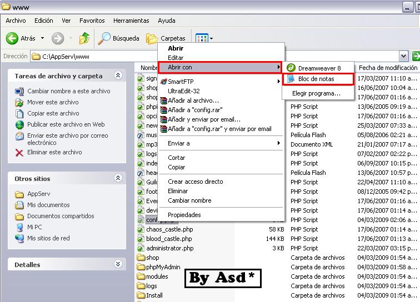Expand Detalles panel
The height and width of the screenshot is (302, 420).
118,264
